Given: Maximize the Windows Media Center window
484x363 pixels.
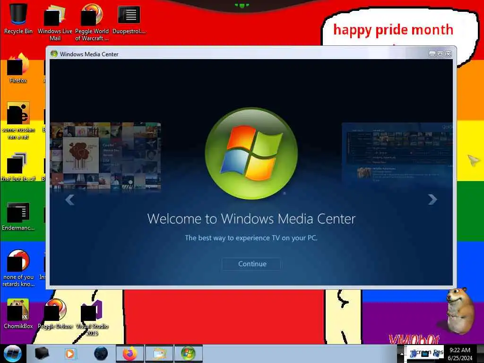Looking at the screenshot, I should 440,54.
